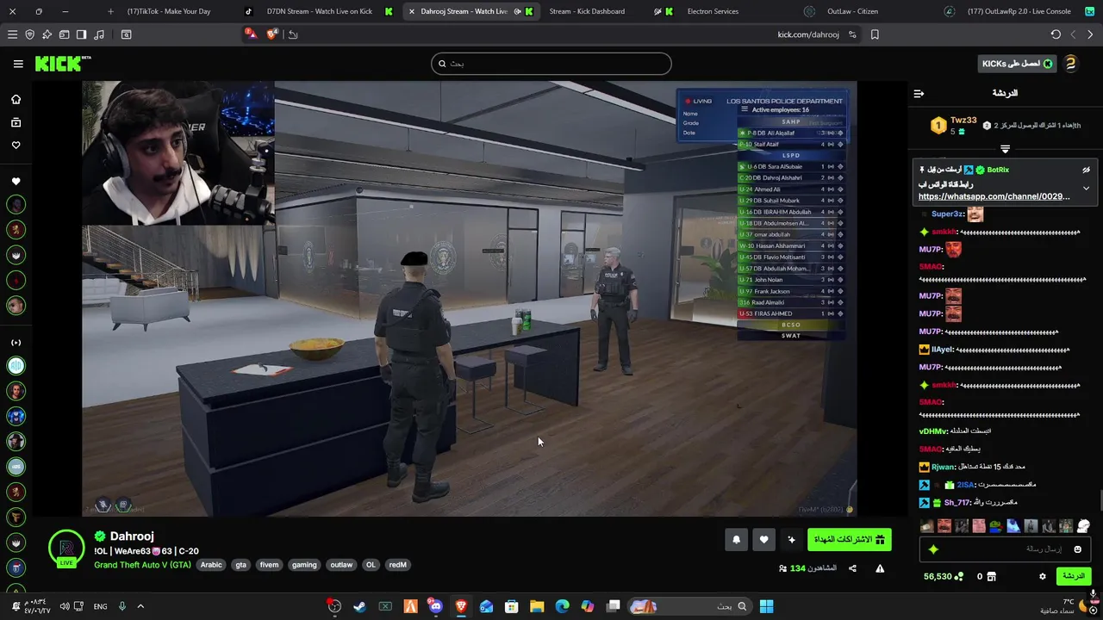Click the green sparkle in chat input

point(933,549)
